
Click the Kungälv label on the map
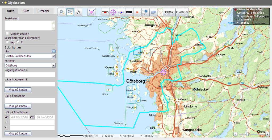click(x=151, y=25)
